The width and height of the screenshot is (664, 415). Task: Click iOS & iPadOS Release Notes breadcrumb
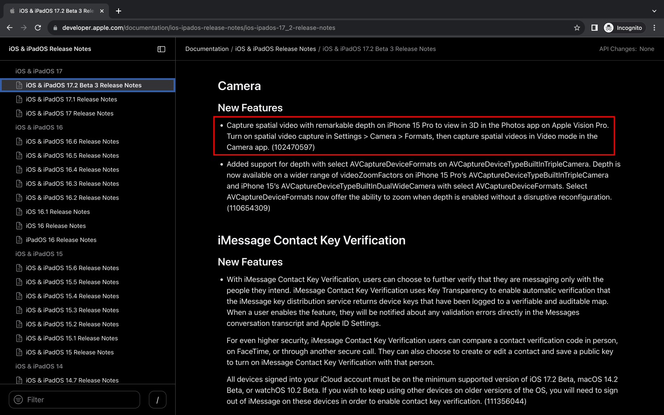(275, 49)
